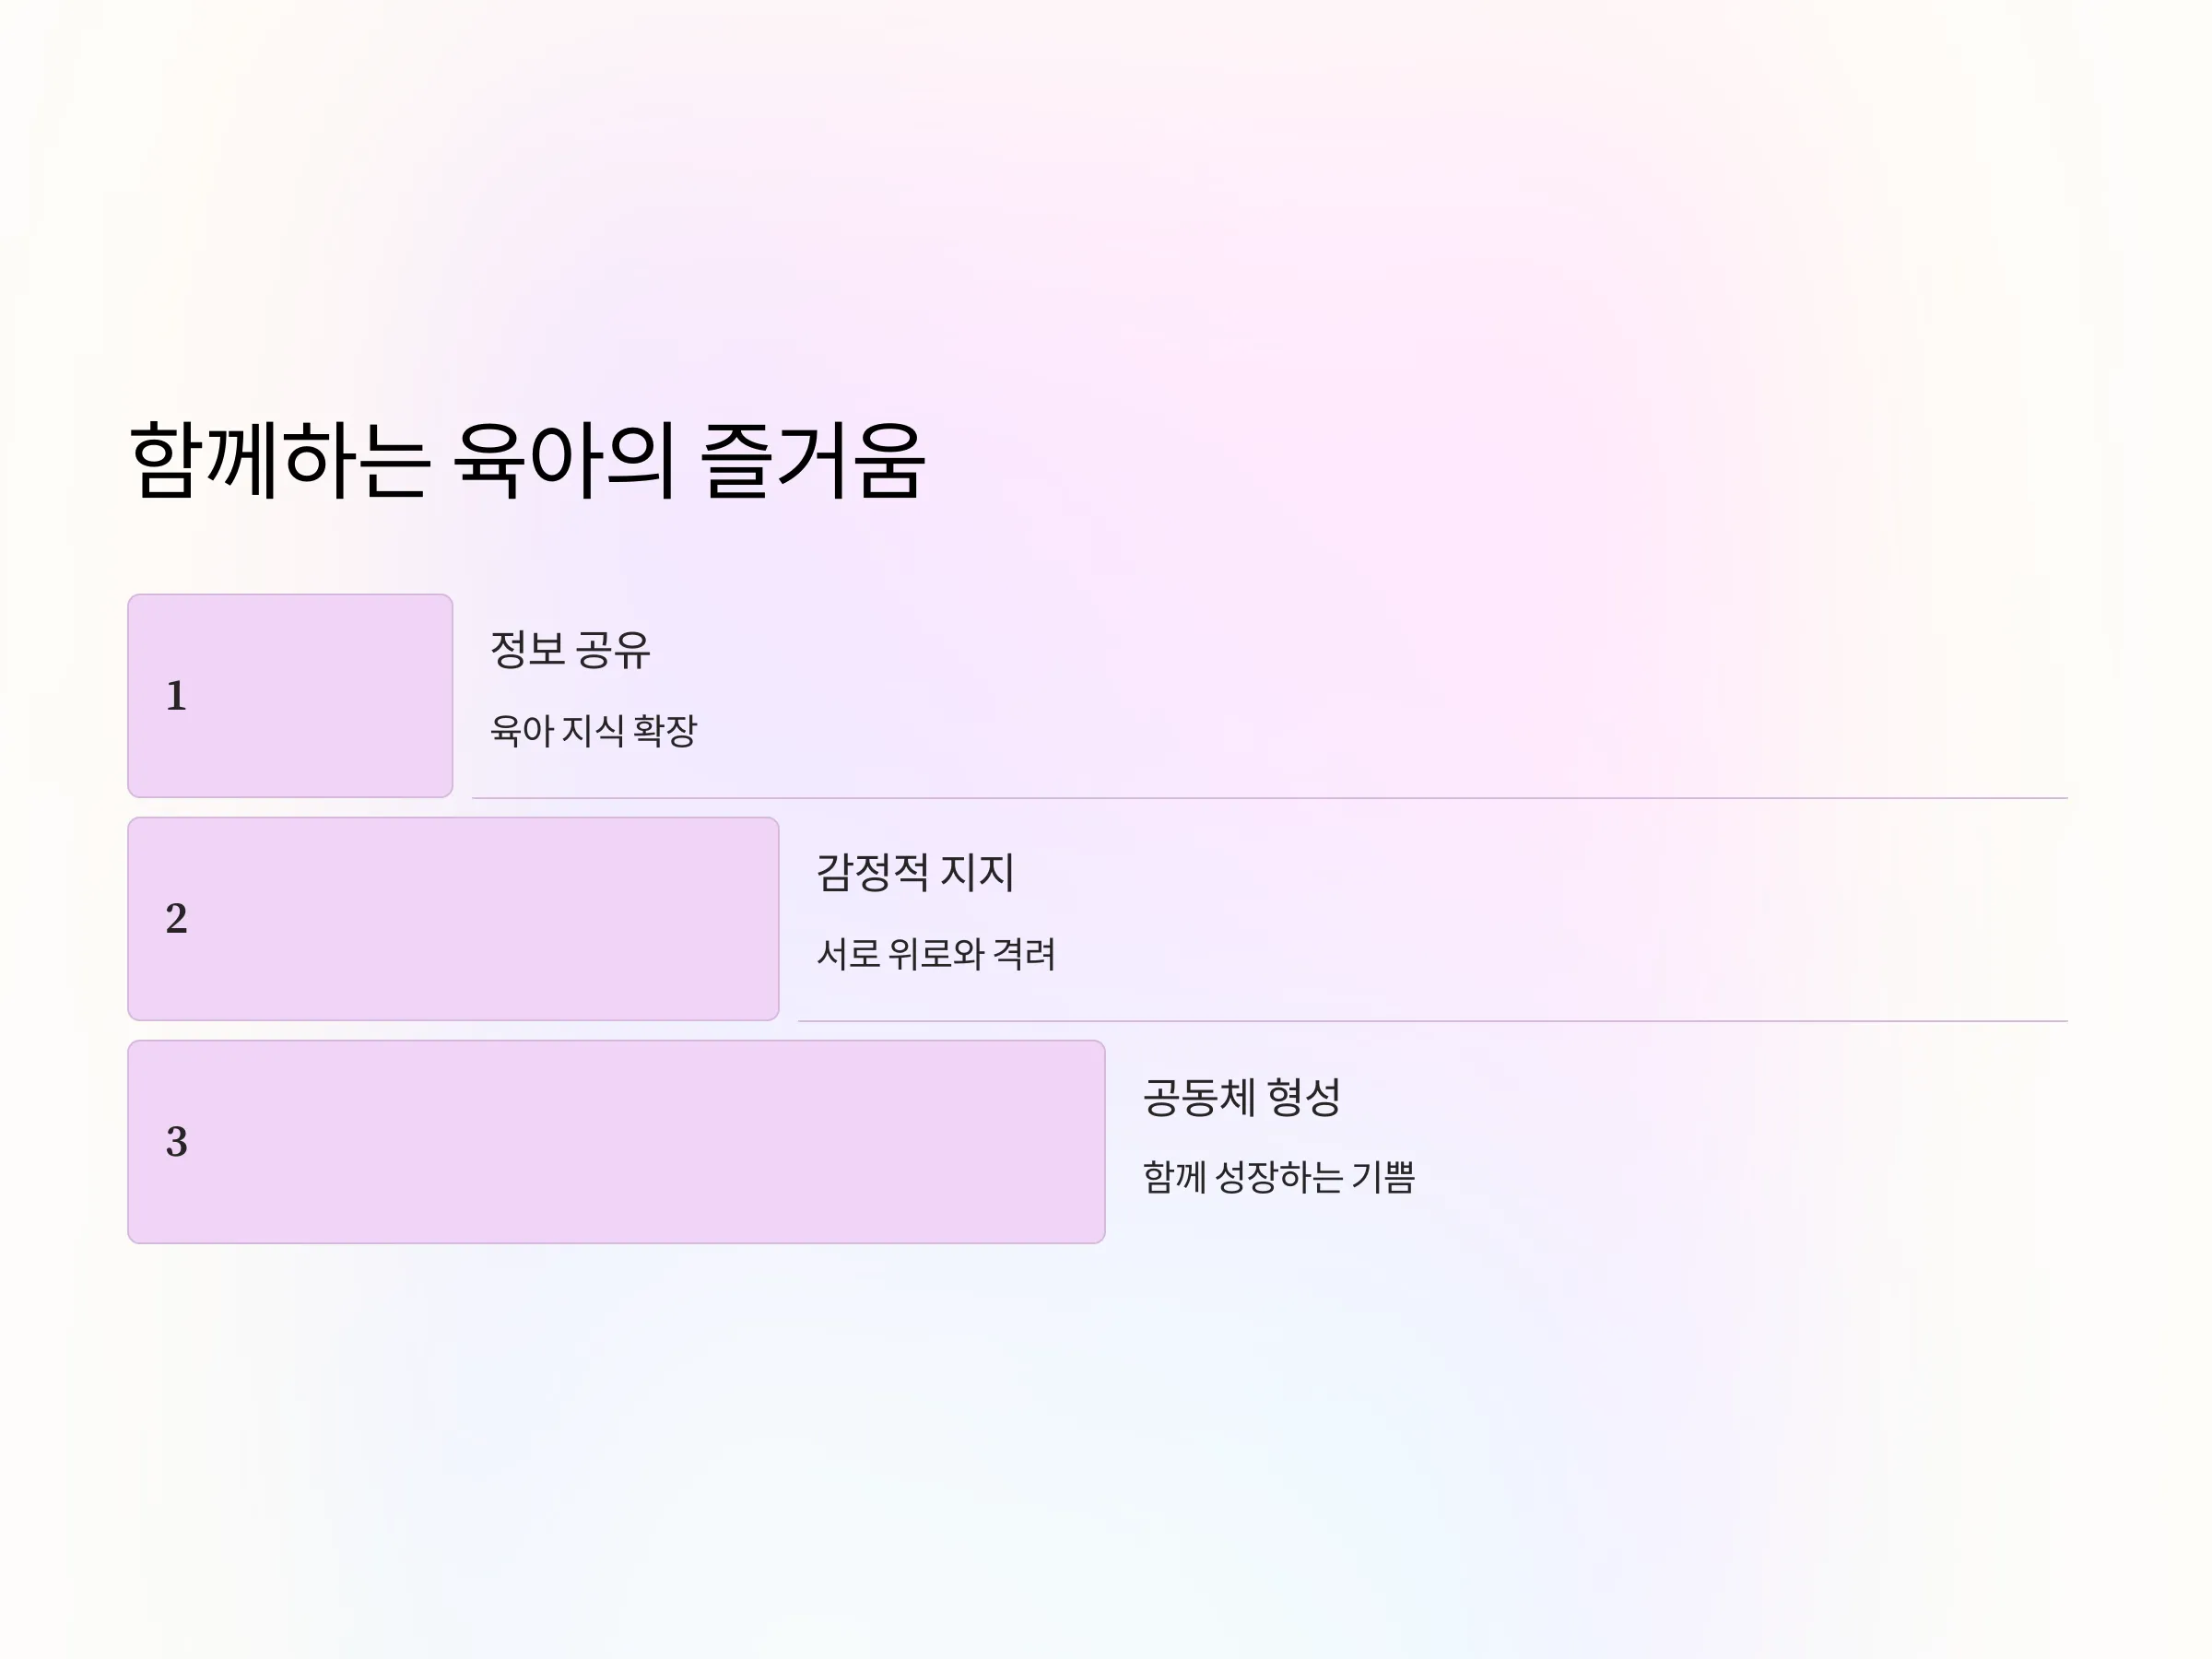The height and width of the screenshot is (1659, 2212).
Task: Select the medium-width pink box for step 2
Action: click(453, 919)
